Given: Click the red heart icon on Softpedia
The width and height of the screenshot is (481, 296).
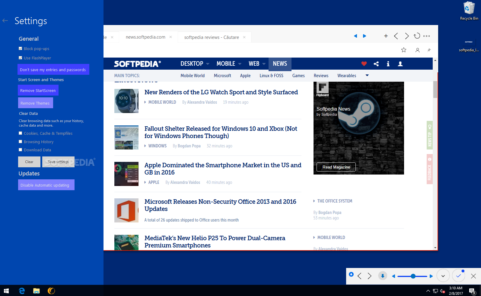Looking at the screenshot, I should (364, 64).
